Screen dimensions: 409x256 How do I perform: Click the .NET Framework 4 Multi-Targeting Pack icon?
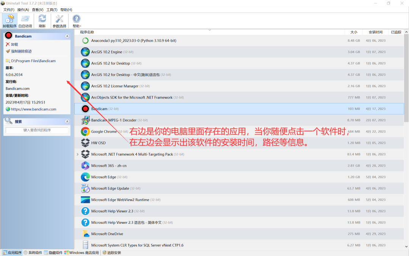click(x=85, y=154)
